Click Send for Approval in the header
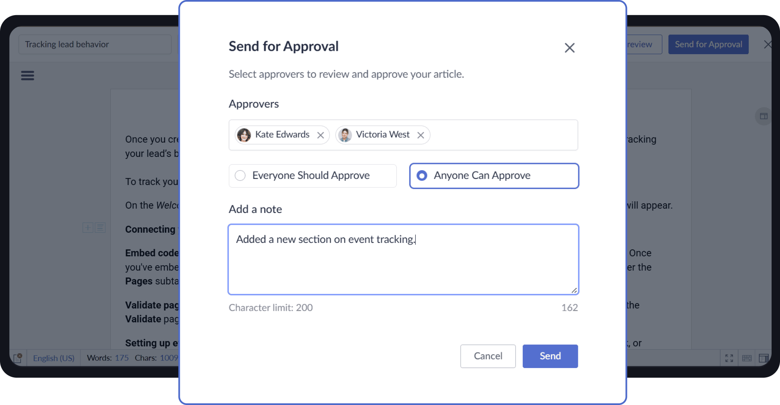 708,44
